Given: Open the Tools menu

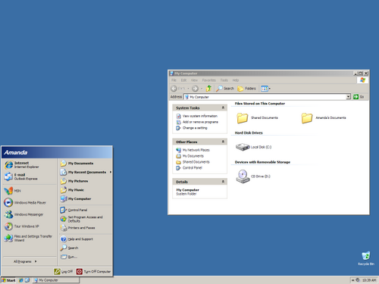Looking at the screenshot, I should 224,80.
